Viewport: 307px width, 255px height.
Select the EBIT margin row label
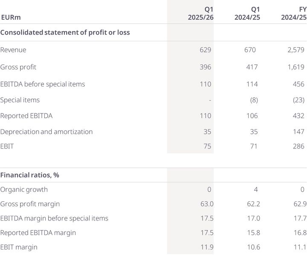coord(19,247)
